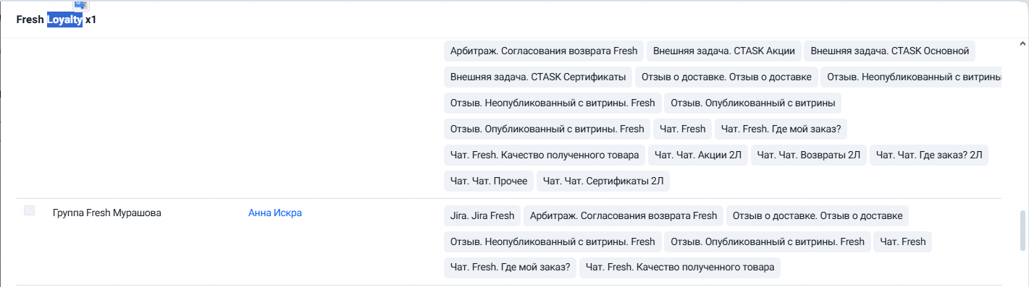
Task: Pick the Чат. Чат. Где заказ? 2Л tag
Action: click(x=928, y=155)
